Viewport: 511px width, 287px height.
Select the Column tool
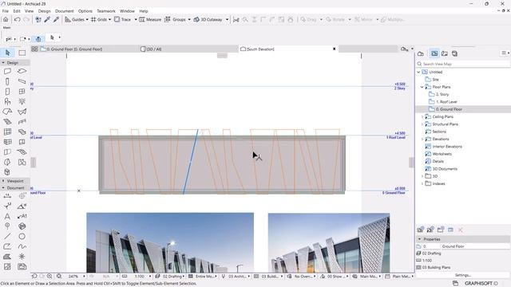pos(7,81)
